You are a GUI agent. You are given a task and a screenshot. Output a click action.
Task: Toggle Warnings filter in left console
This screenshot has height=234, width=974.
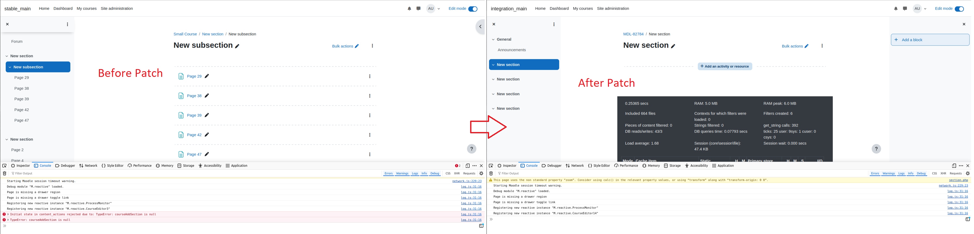click(402, 174)
